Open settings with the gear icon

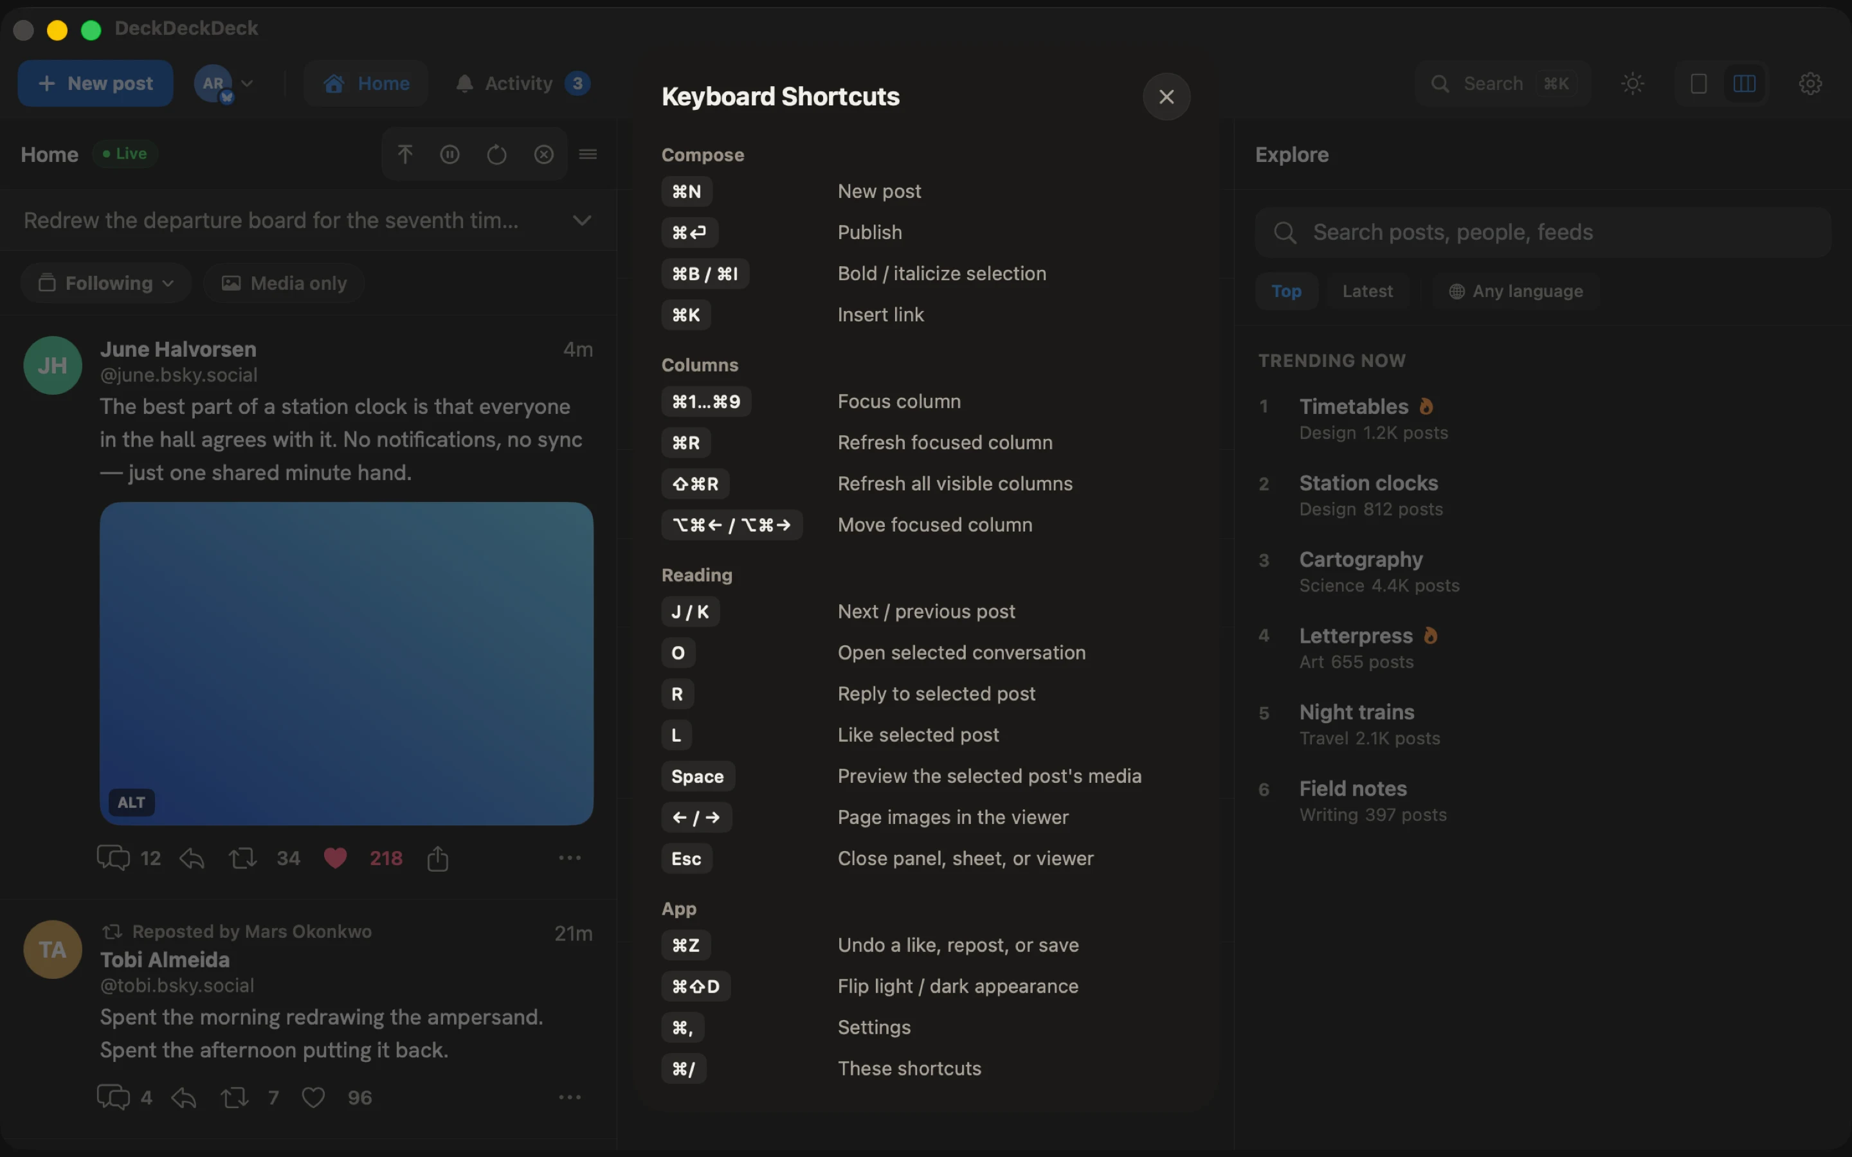tap(1810, 84)
